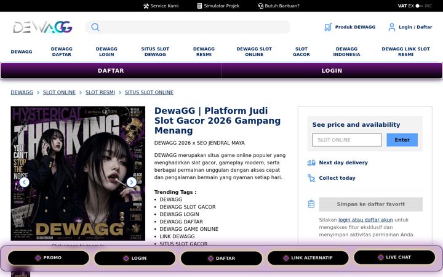Click the DEWAGG logo

pos(42,27)
